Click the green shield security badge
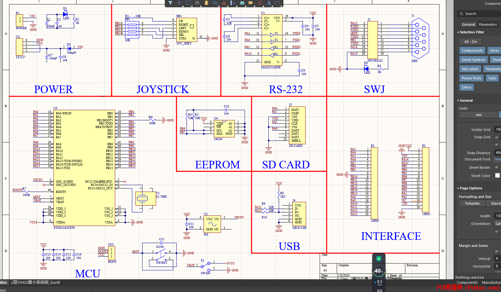 (x=379, y=258)
